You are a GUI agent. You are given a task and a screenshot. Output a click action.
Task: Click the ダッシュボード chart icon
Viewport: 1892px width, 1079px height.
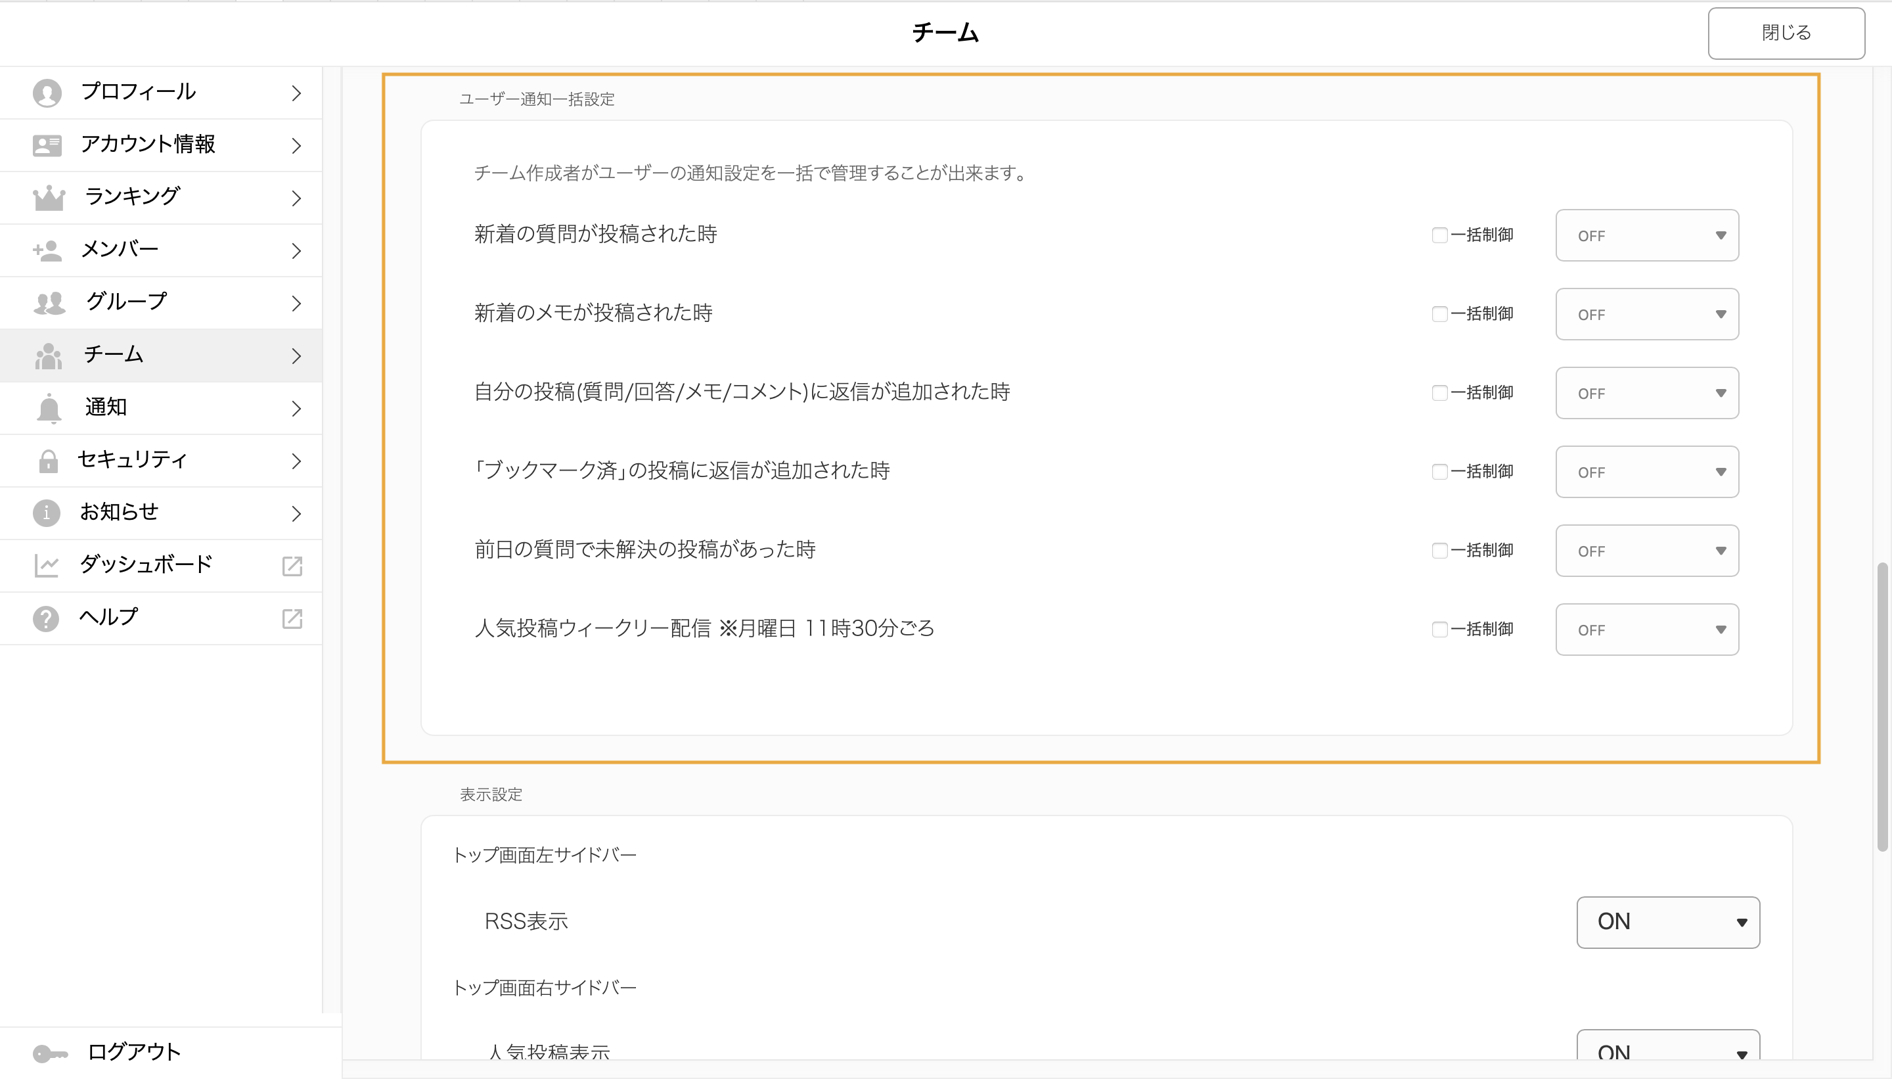coord(47,566)
